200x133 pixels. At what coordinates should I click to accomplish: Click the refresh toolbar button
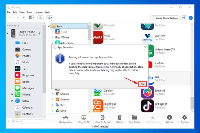[x=40, y=18]
